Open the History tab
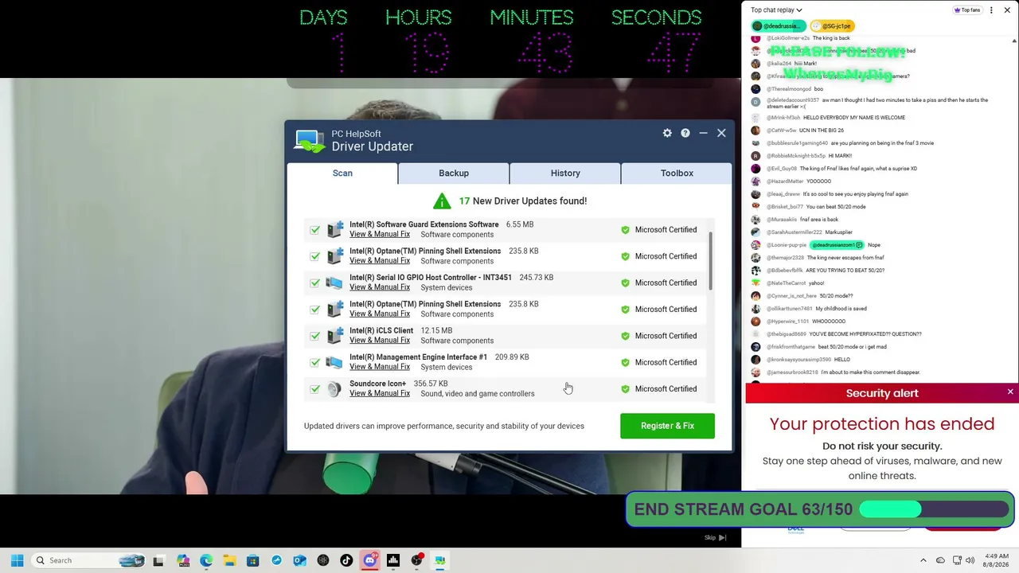 pyautogui.click(x=565, y=173)
